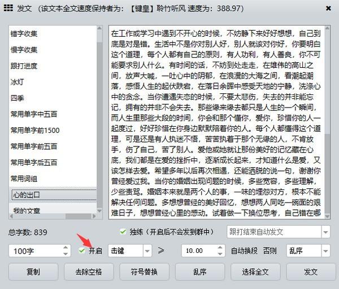Screen dimensions: 339x289
Task: Toggle the 开启 checkbox
Action: [x=82, y=251]
